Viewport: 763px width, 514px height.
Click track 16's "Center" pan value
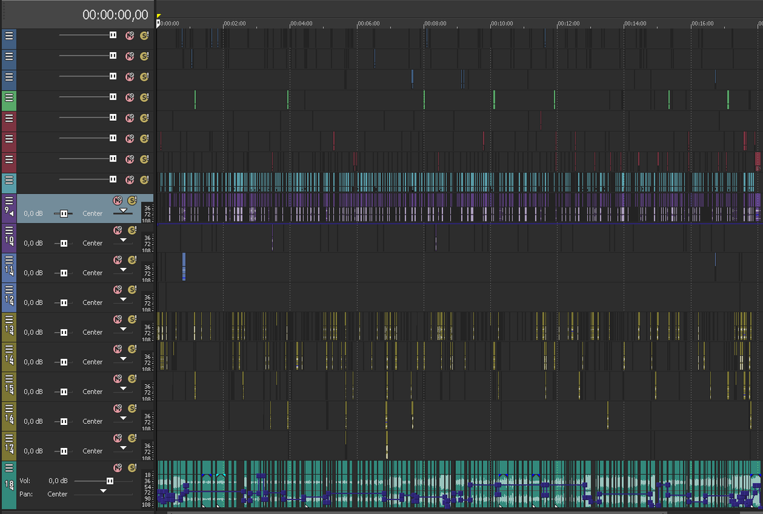92,421
